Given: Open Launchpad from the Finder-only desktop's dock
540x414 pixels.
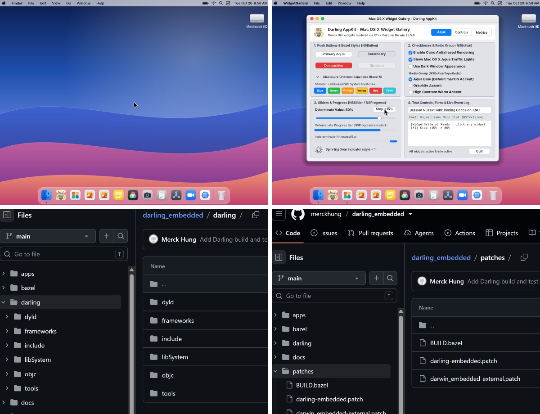Looking at the screenshot, I should 75,195.
